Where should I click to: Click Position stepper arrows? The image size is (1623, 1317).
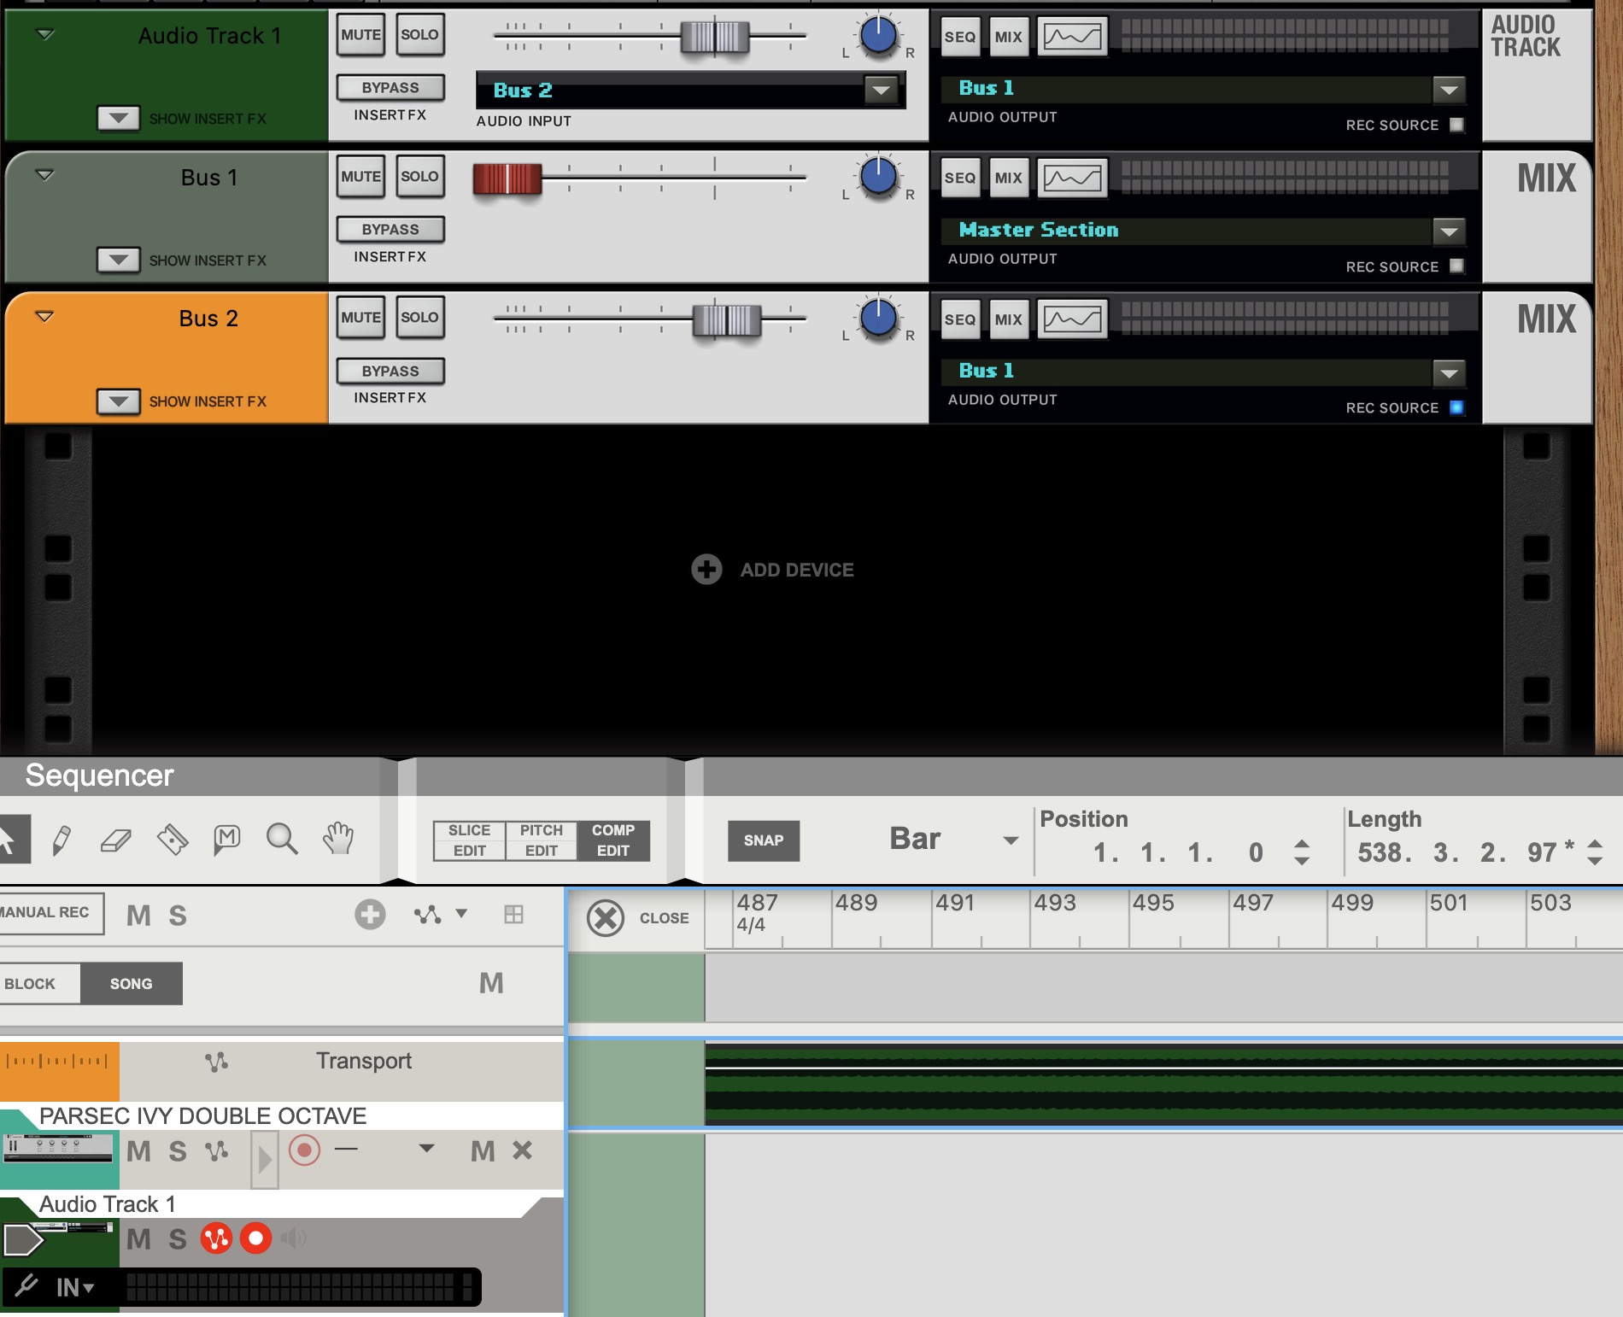coord(1301,852)
